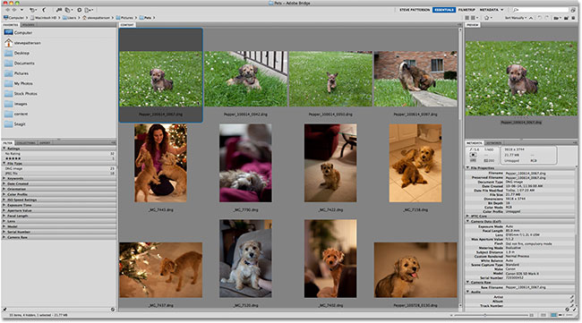Viewport: 582px width, 323px height.
Task: Select thumbnail _MG_7158.dng
Action: [x=415, y=163]
